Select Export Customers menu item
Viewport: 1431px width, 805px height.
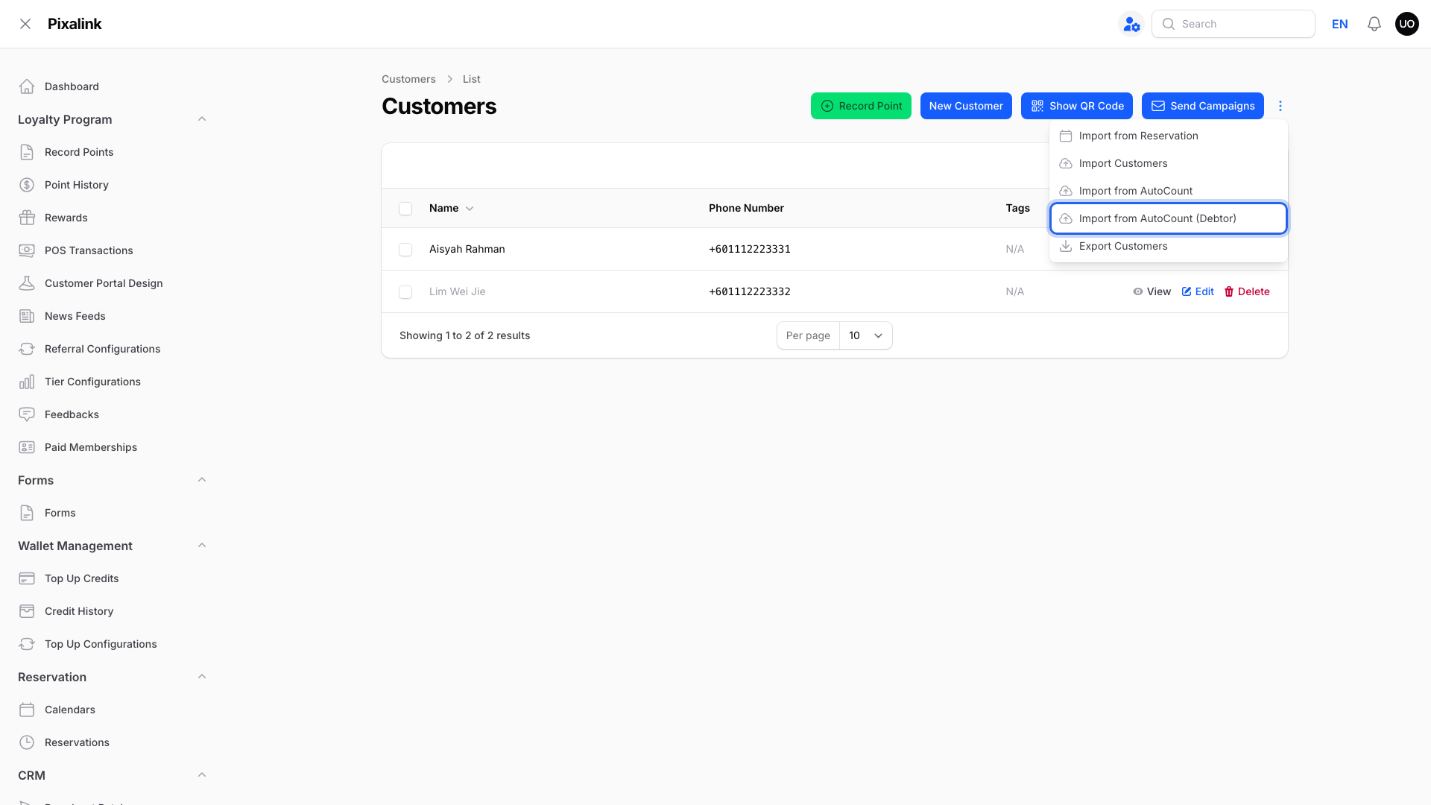(1168, 246)
